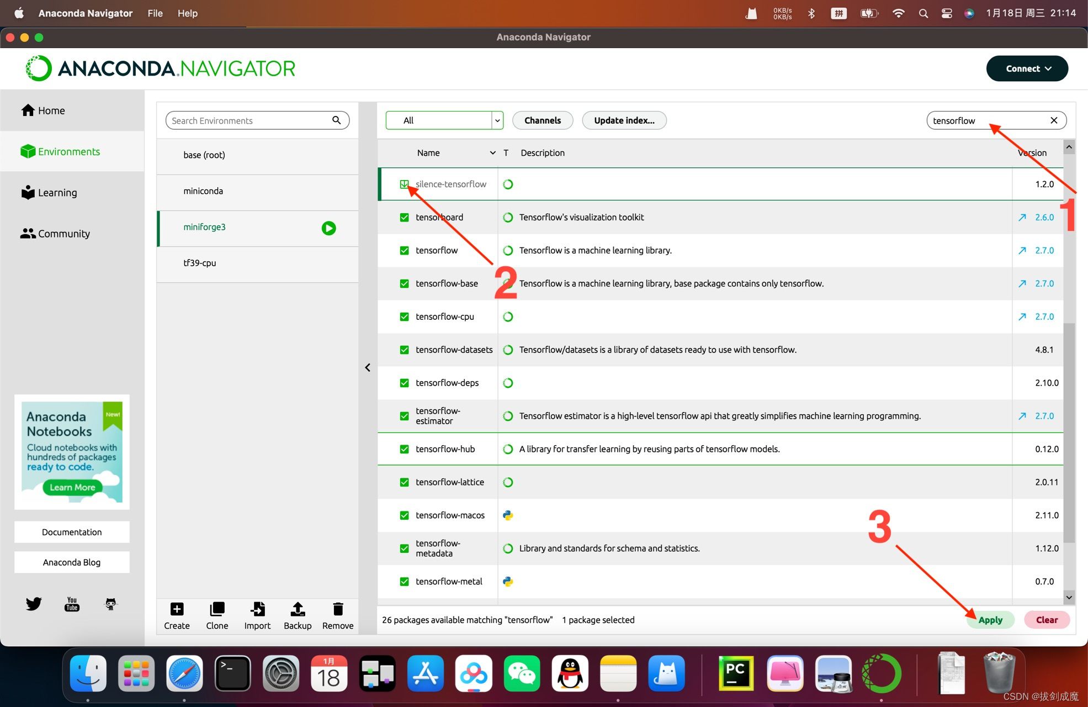Click upgrade arrow for tensorboard 2.6.0
The image size is (1088, 707).
[1022, 217]
